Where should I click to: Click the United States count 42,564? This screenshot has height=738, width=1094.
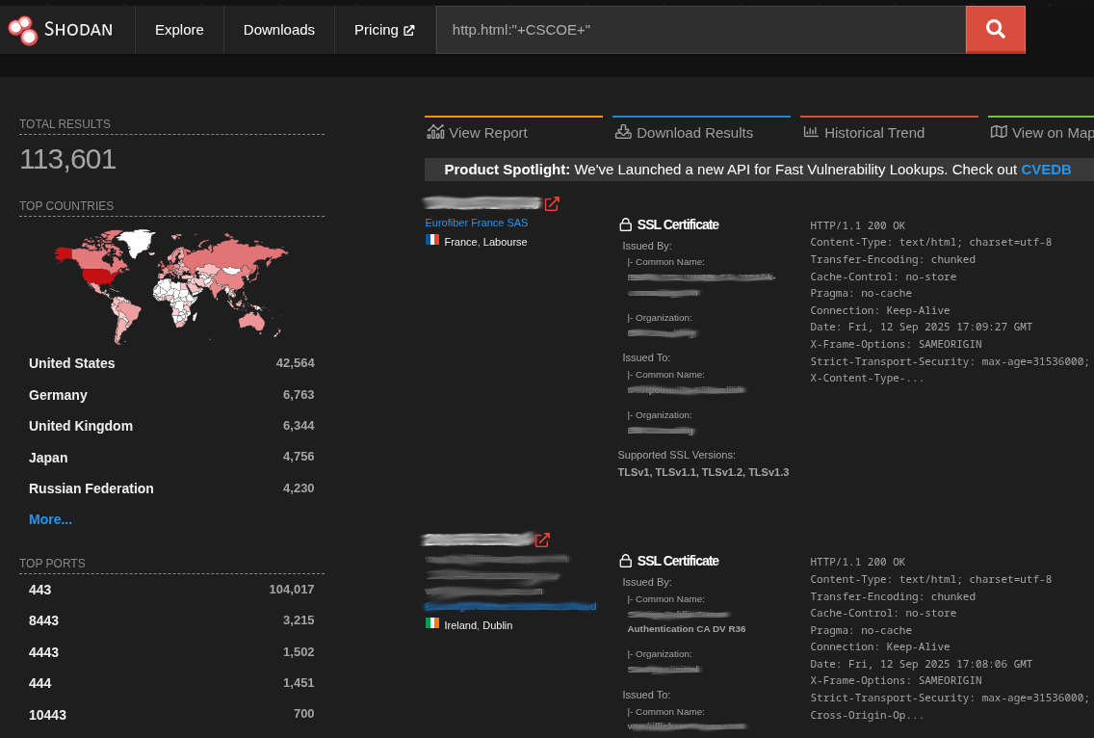[x=295, y=363]
